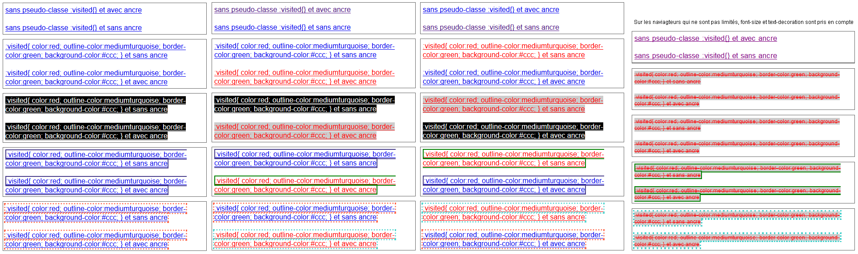Open small turquoise-dashed struck-through 'et avec ancre' link, fourth column

coord(737,241)
